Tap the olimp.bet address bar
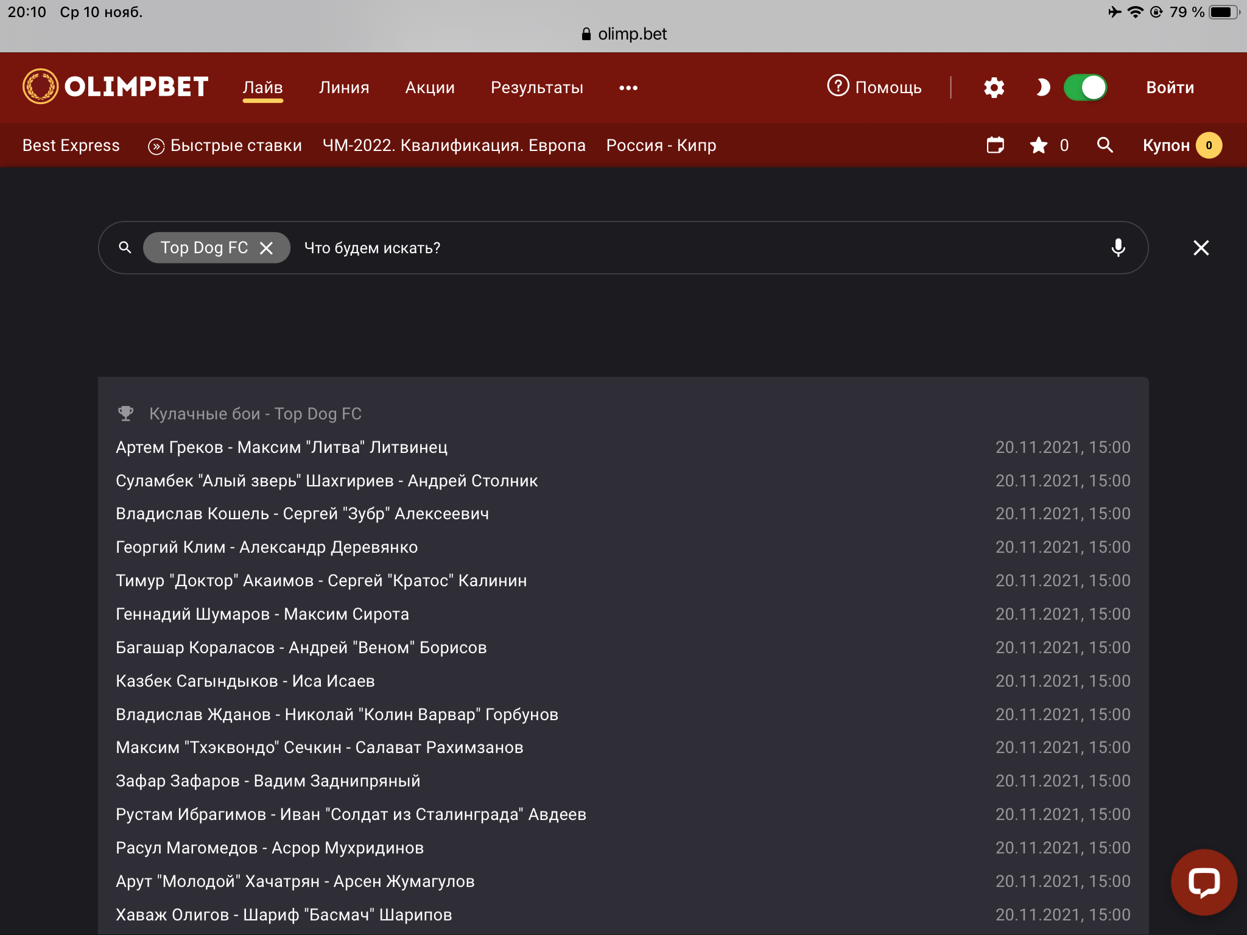This screenshot has height=935, width=1247. coord(624,34)
